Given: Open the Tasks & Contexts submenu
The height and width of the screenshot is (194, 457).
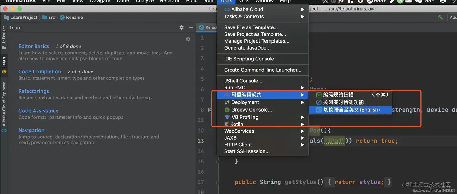Looking at the screenshot, I should point(263,16).
